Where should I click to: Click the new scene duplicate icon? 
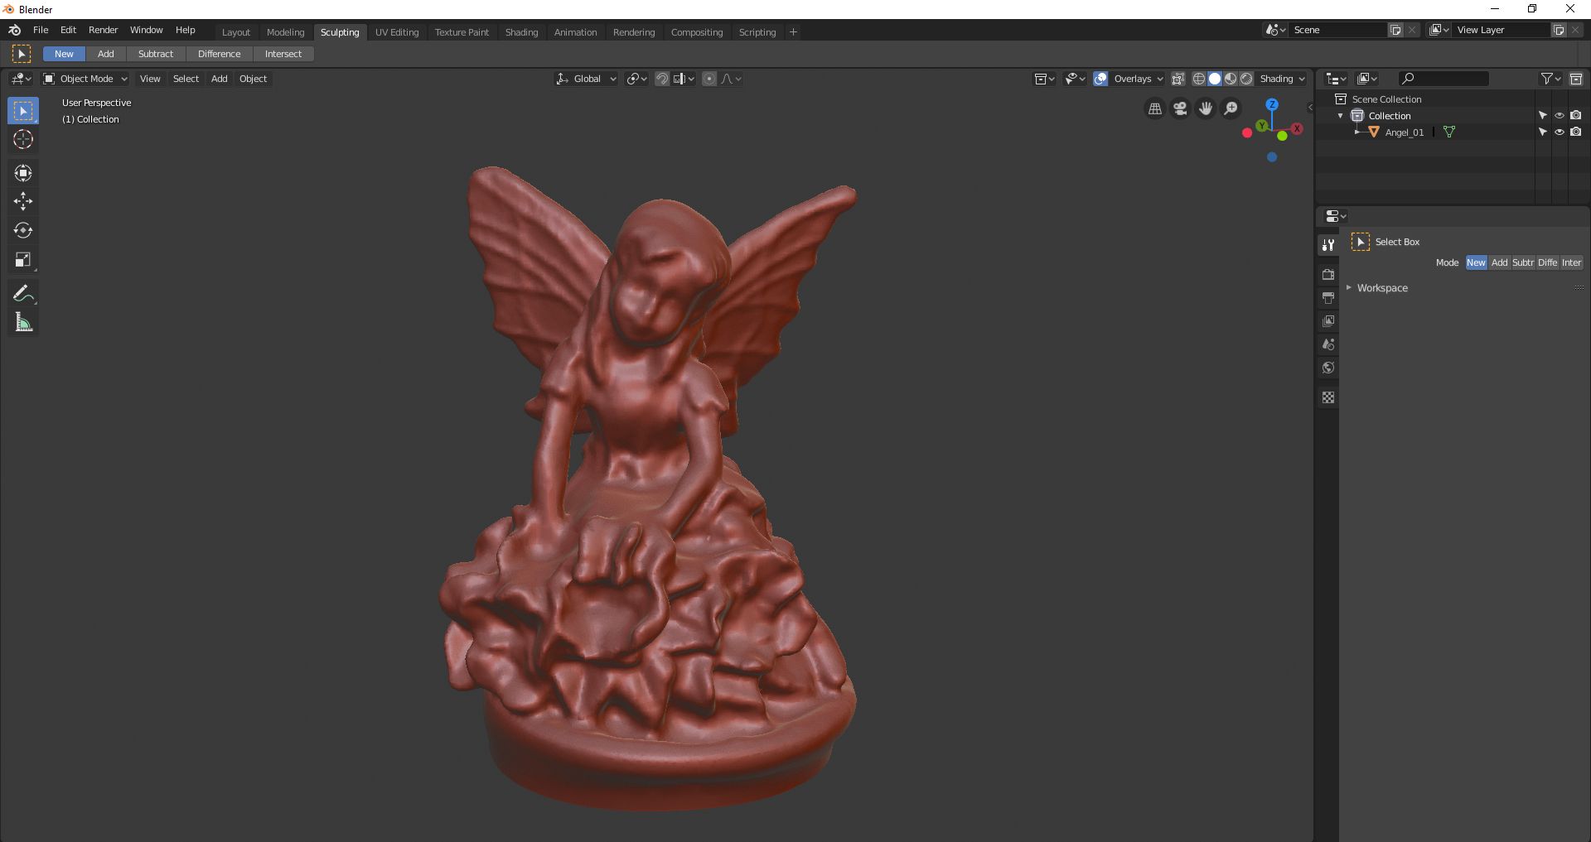[x=1395, y=30]
